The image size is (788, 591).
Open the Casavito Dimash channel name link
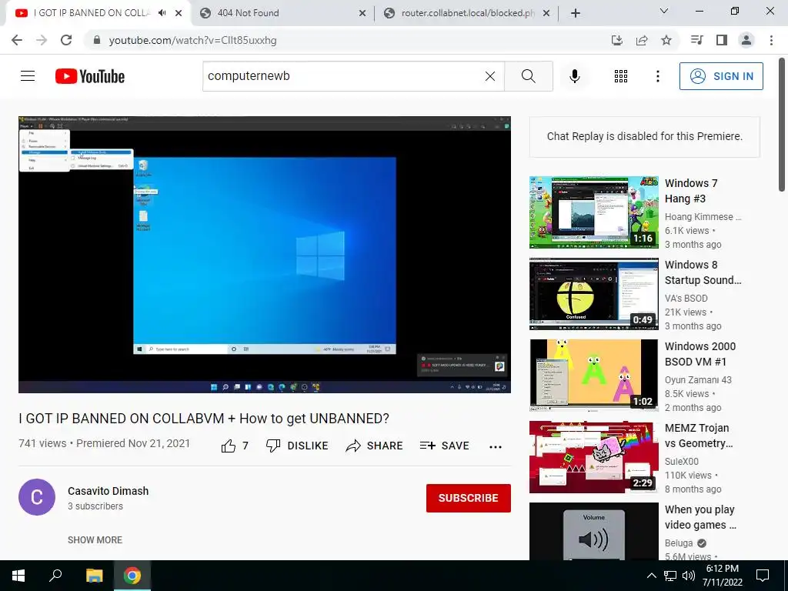(108, 491)
